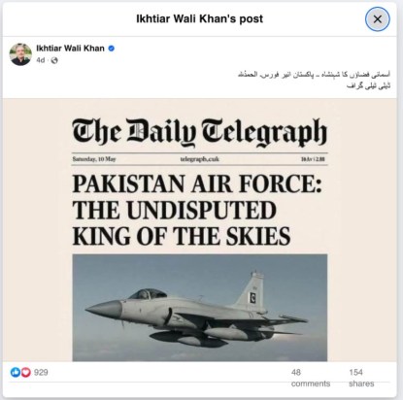Open the 4d timestamp link

40,60
